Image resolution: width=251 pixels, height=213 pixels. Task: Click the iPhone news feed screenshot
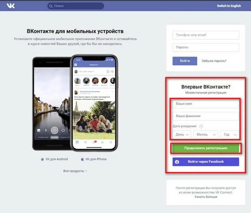click(x=94, y=103)
